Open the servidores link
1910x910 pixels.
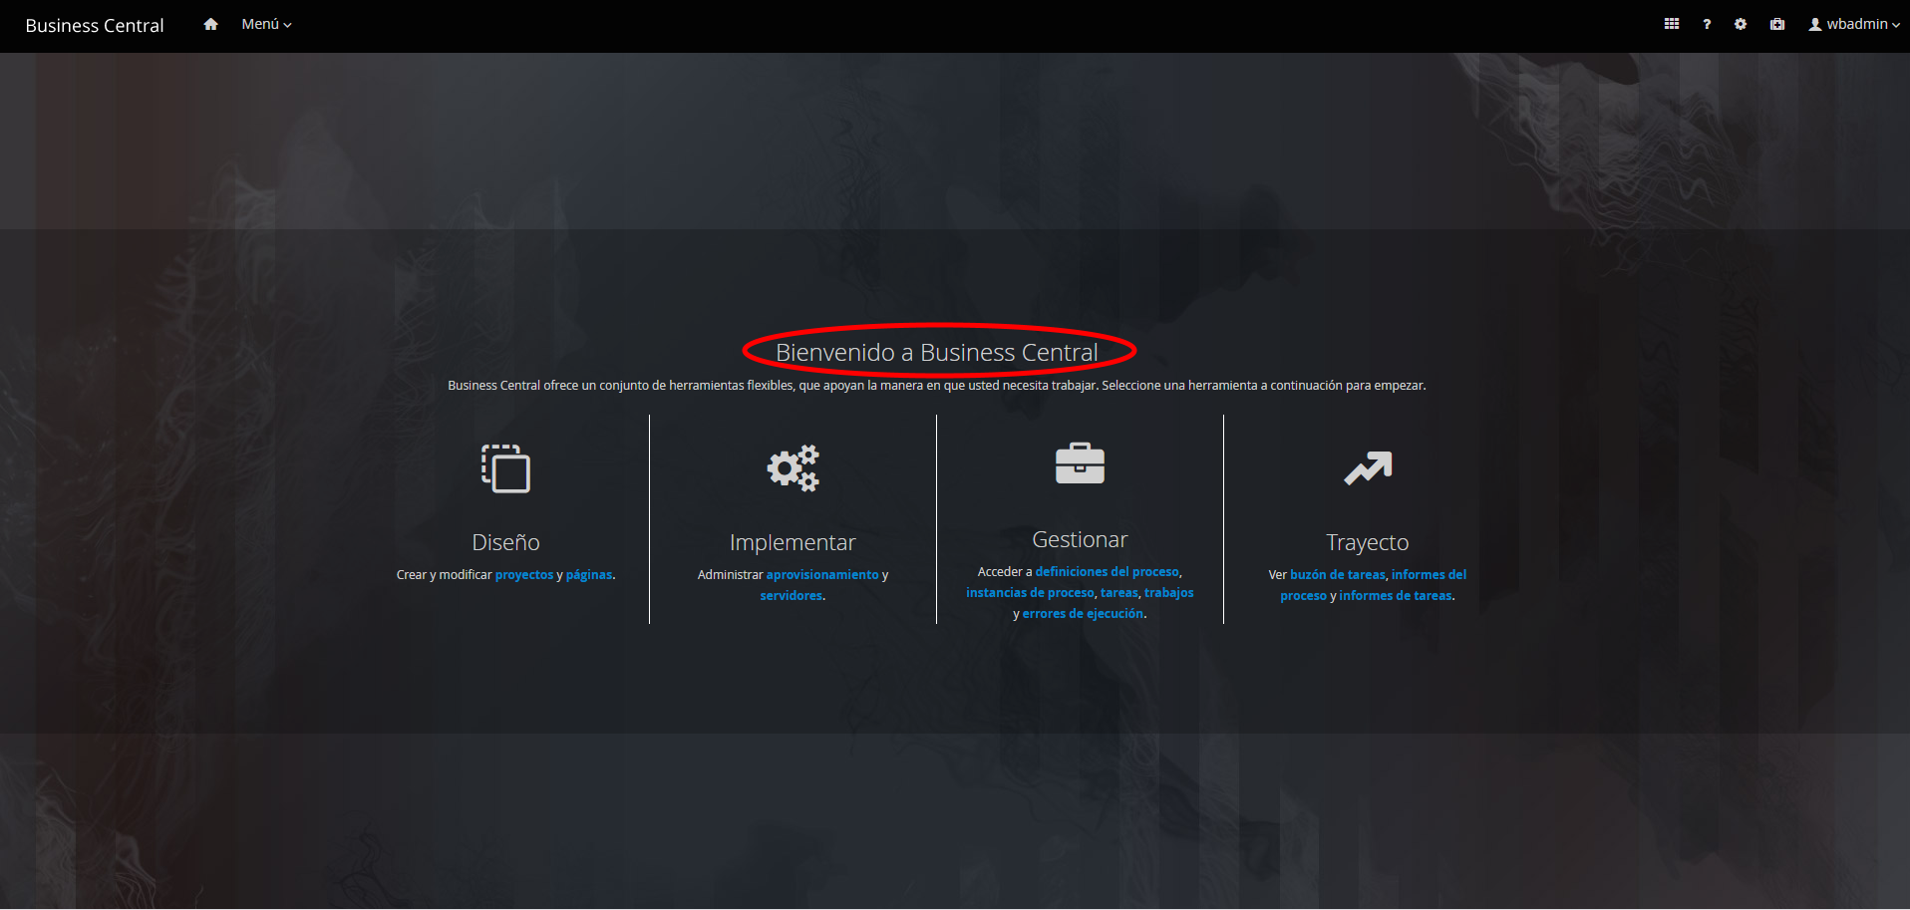[x=792, y=596]
